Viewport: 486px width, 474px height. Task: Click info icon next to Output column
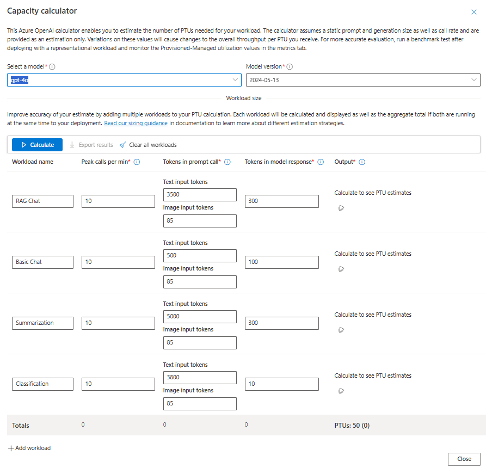tap(362, 162)
